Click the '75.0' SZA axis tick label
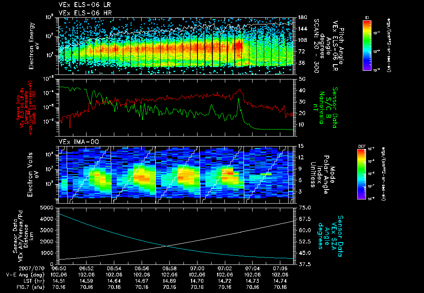Viewport: 424px width, 293px height. (304, 208)
